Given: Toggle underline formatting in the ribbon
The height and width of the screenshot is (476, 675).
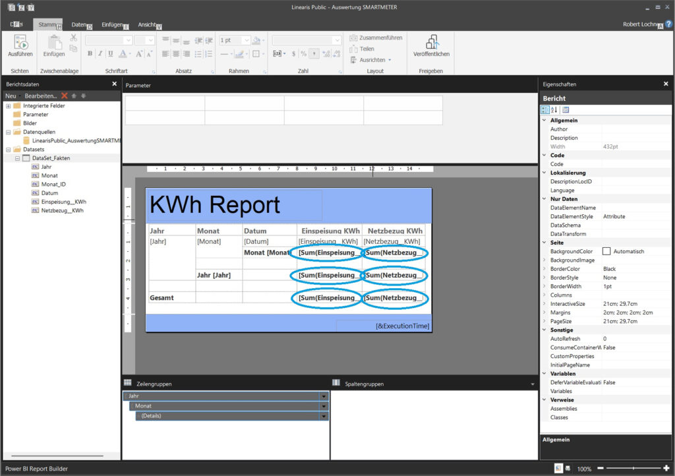Looking at the screenshot, I should point(110,54).
